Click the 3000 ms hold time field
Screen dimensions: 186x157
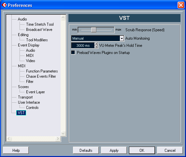pyautogui.click(x=83, y=46)
